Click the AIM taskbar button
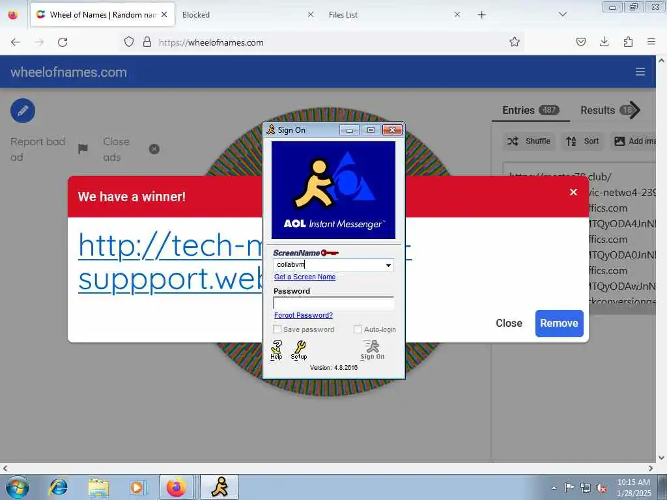 [x=220, y=487]
